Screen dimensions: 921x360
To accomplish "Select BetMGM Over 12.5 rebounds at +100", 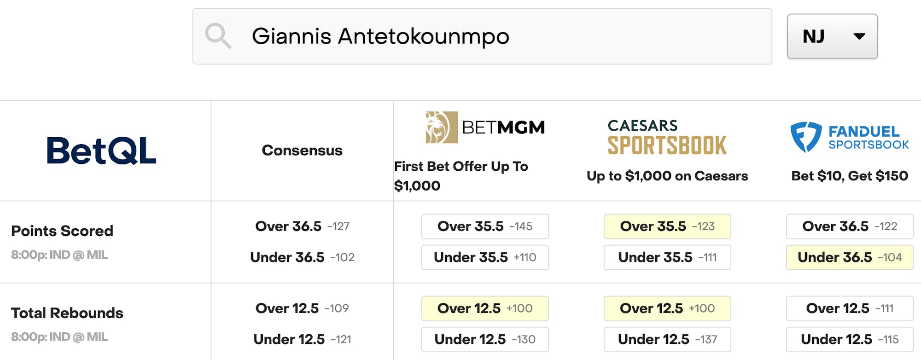I will pyautogui.click(x=485, y=308).
